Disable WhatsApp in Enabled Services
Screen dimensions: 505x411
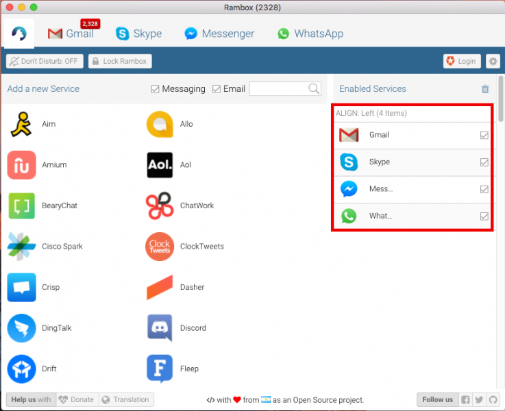point(484,216)
